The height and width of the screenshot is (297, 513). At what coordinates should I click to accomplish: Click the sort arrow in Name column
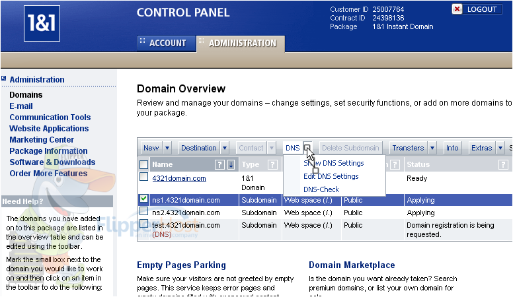[x=231, y=165]
